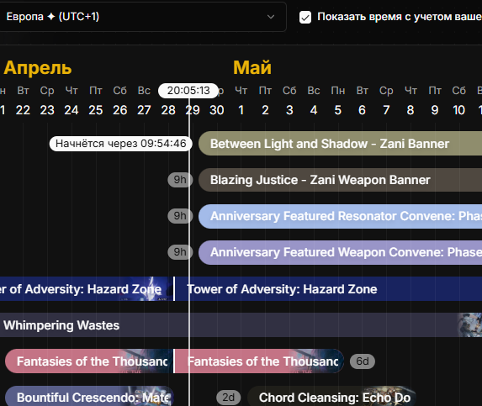The image size is (482, 406).
Task: Click the 9h badge beside Resonator Convene
Action: point(180,216)
